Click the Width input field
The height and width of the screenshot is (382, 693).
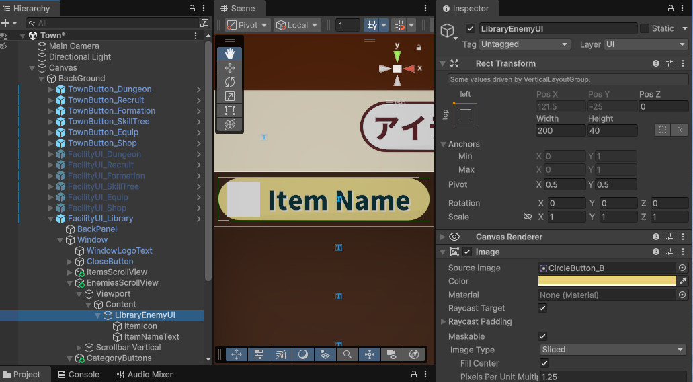point(559,130)
